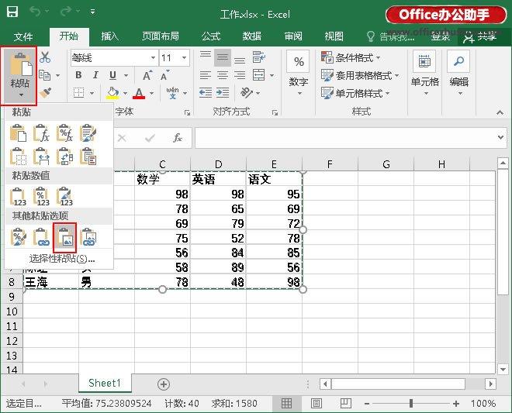The height and width of the screenshot is (413, 512).
Task: Click Insert Function fx in formula bar
Action: point(177,138)
